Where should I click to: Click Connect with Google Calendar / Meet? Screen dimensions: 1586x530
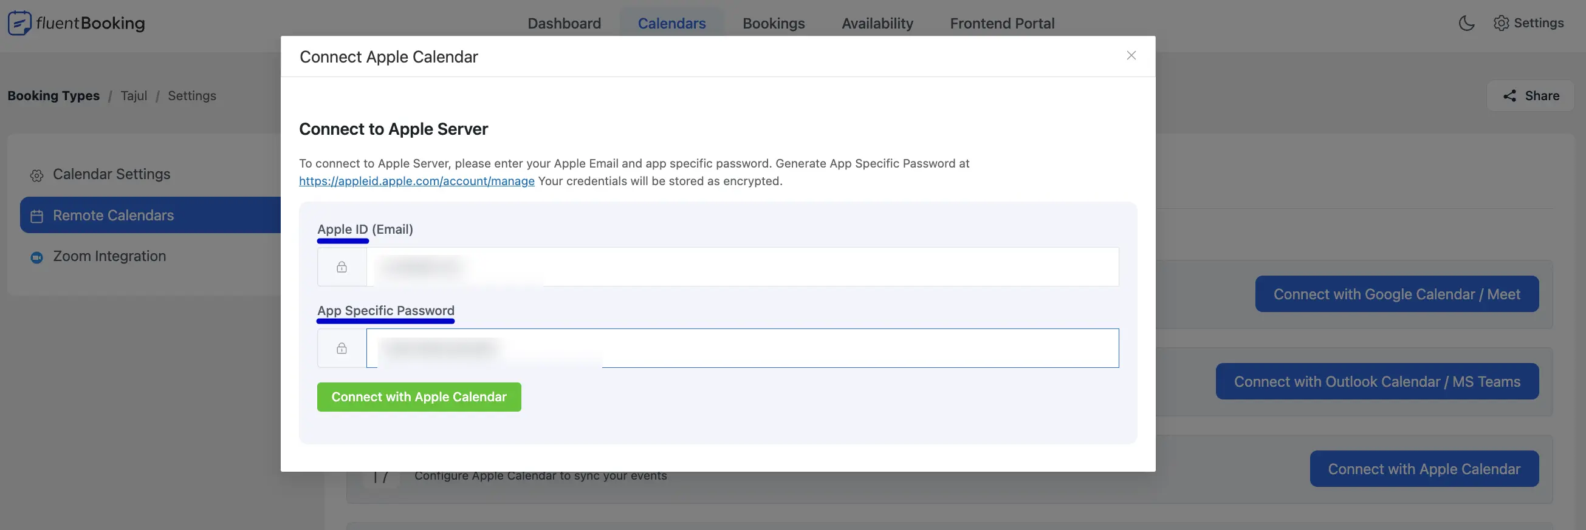(1397, 294)
